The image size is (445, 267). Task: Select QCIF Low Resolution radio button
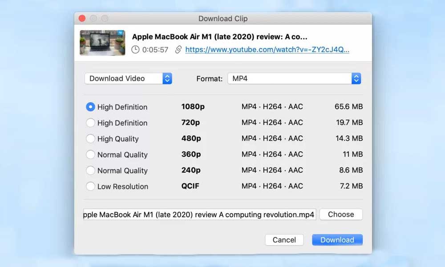click(x=90, y=186)
